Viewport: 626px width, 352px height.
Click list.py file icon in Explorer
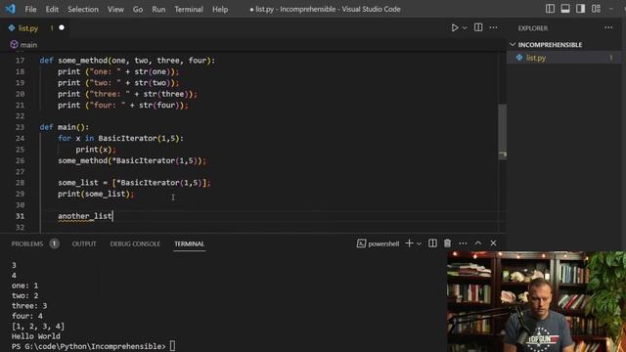pyautogui.click(x=519, y=58)
